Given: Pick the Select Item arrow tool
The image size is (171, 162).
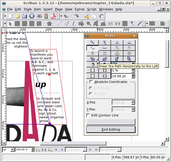Looking at the screenshot, I should pos(10,24).
